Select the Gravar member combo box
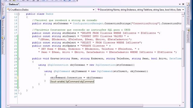 (140, 10)
